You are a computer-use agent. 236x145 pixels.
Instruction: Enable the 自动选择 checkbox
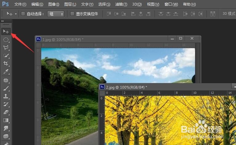[23, 14]
